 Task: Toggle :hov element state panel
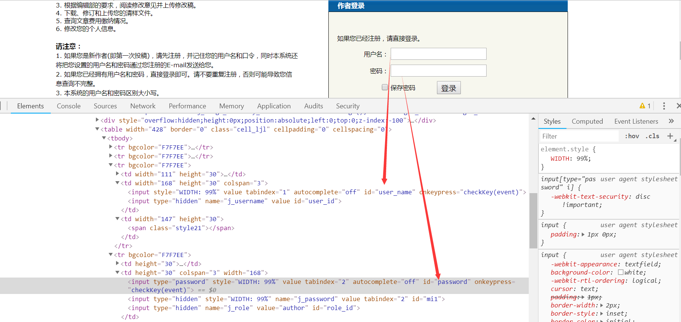coord(632,136)
